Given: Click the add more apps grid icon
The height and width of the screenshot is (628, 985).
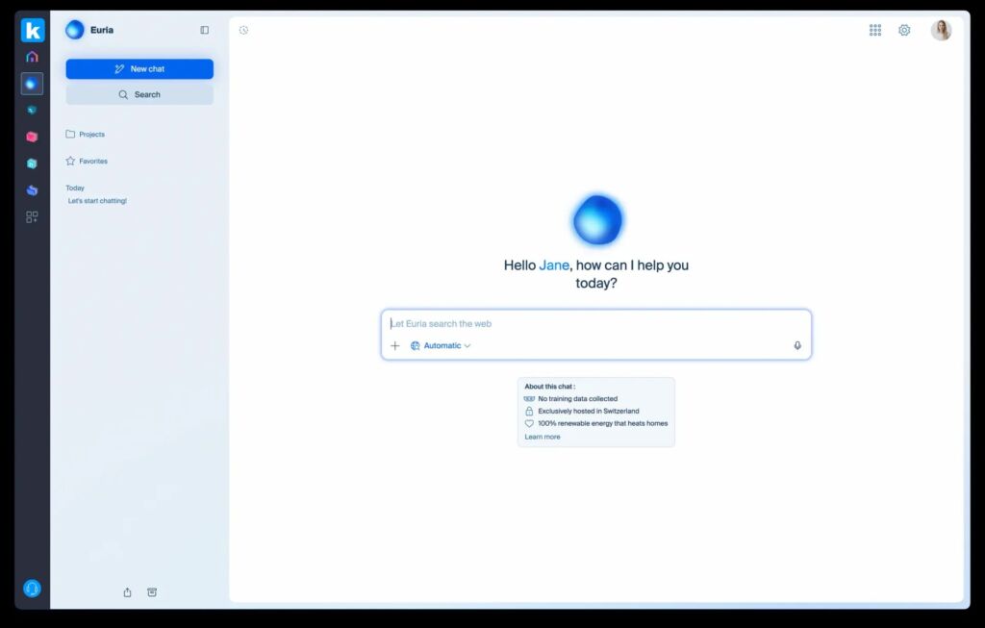Looking at the screenshot, I should click(32, 217).
